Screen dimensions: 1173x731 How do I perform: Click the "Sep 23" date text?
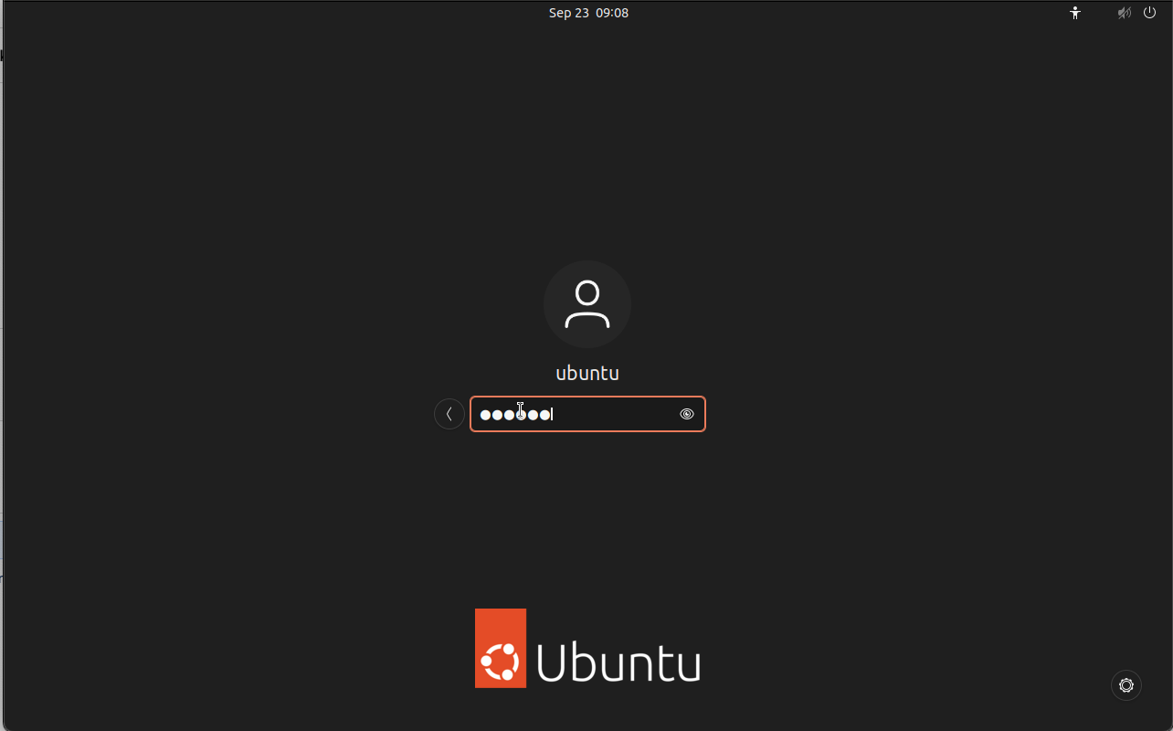[x=568, y=13]
